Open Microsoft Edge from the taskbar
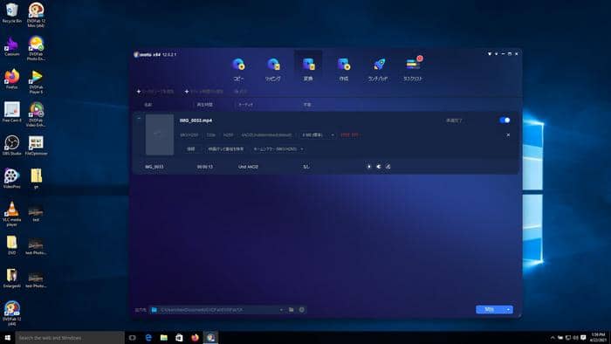Screen dimensions: 611x344 click(148, 337)
